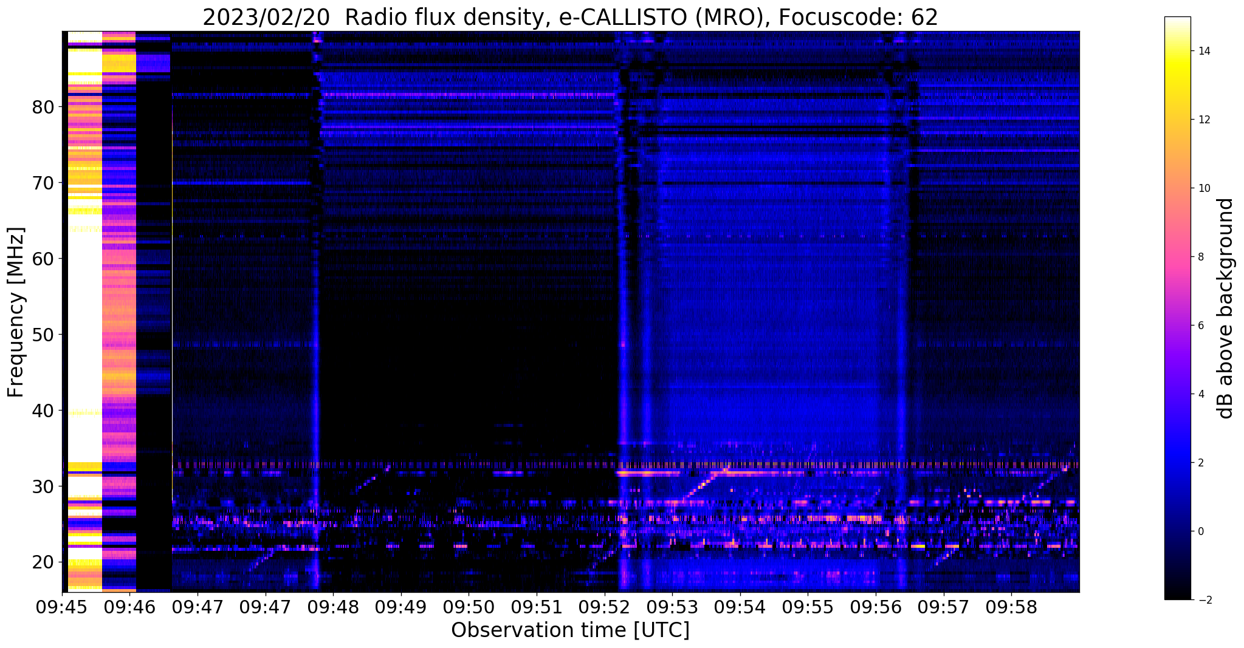The height and width of the screenshot is (648, 1244).
Task: Click the frequency axis tick label 20
Action: (x=43, y=562)
